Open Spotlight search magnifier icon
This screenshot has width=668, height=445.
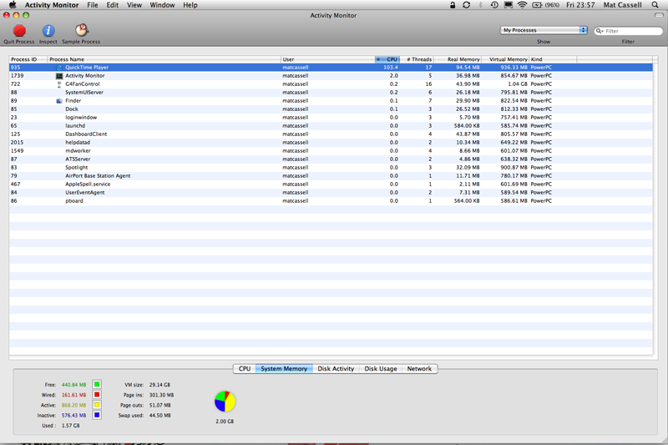click(655, 5)
